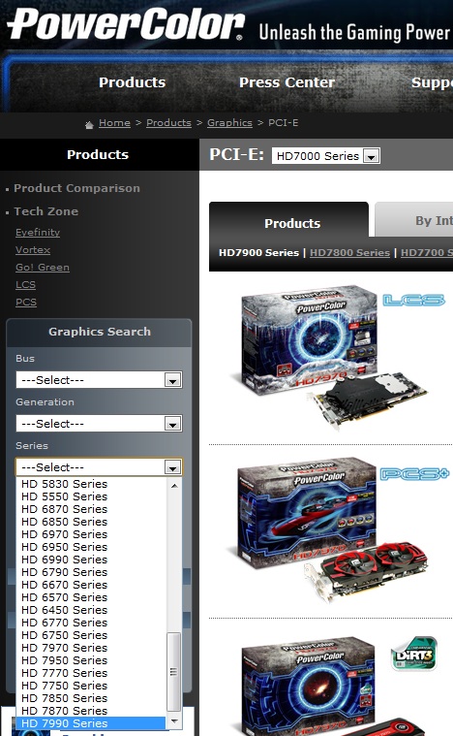Click the home icon in breadcrumb
Viewport: 453px width, 736px height.
click(89, 124)
